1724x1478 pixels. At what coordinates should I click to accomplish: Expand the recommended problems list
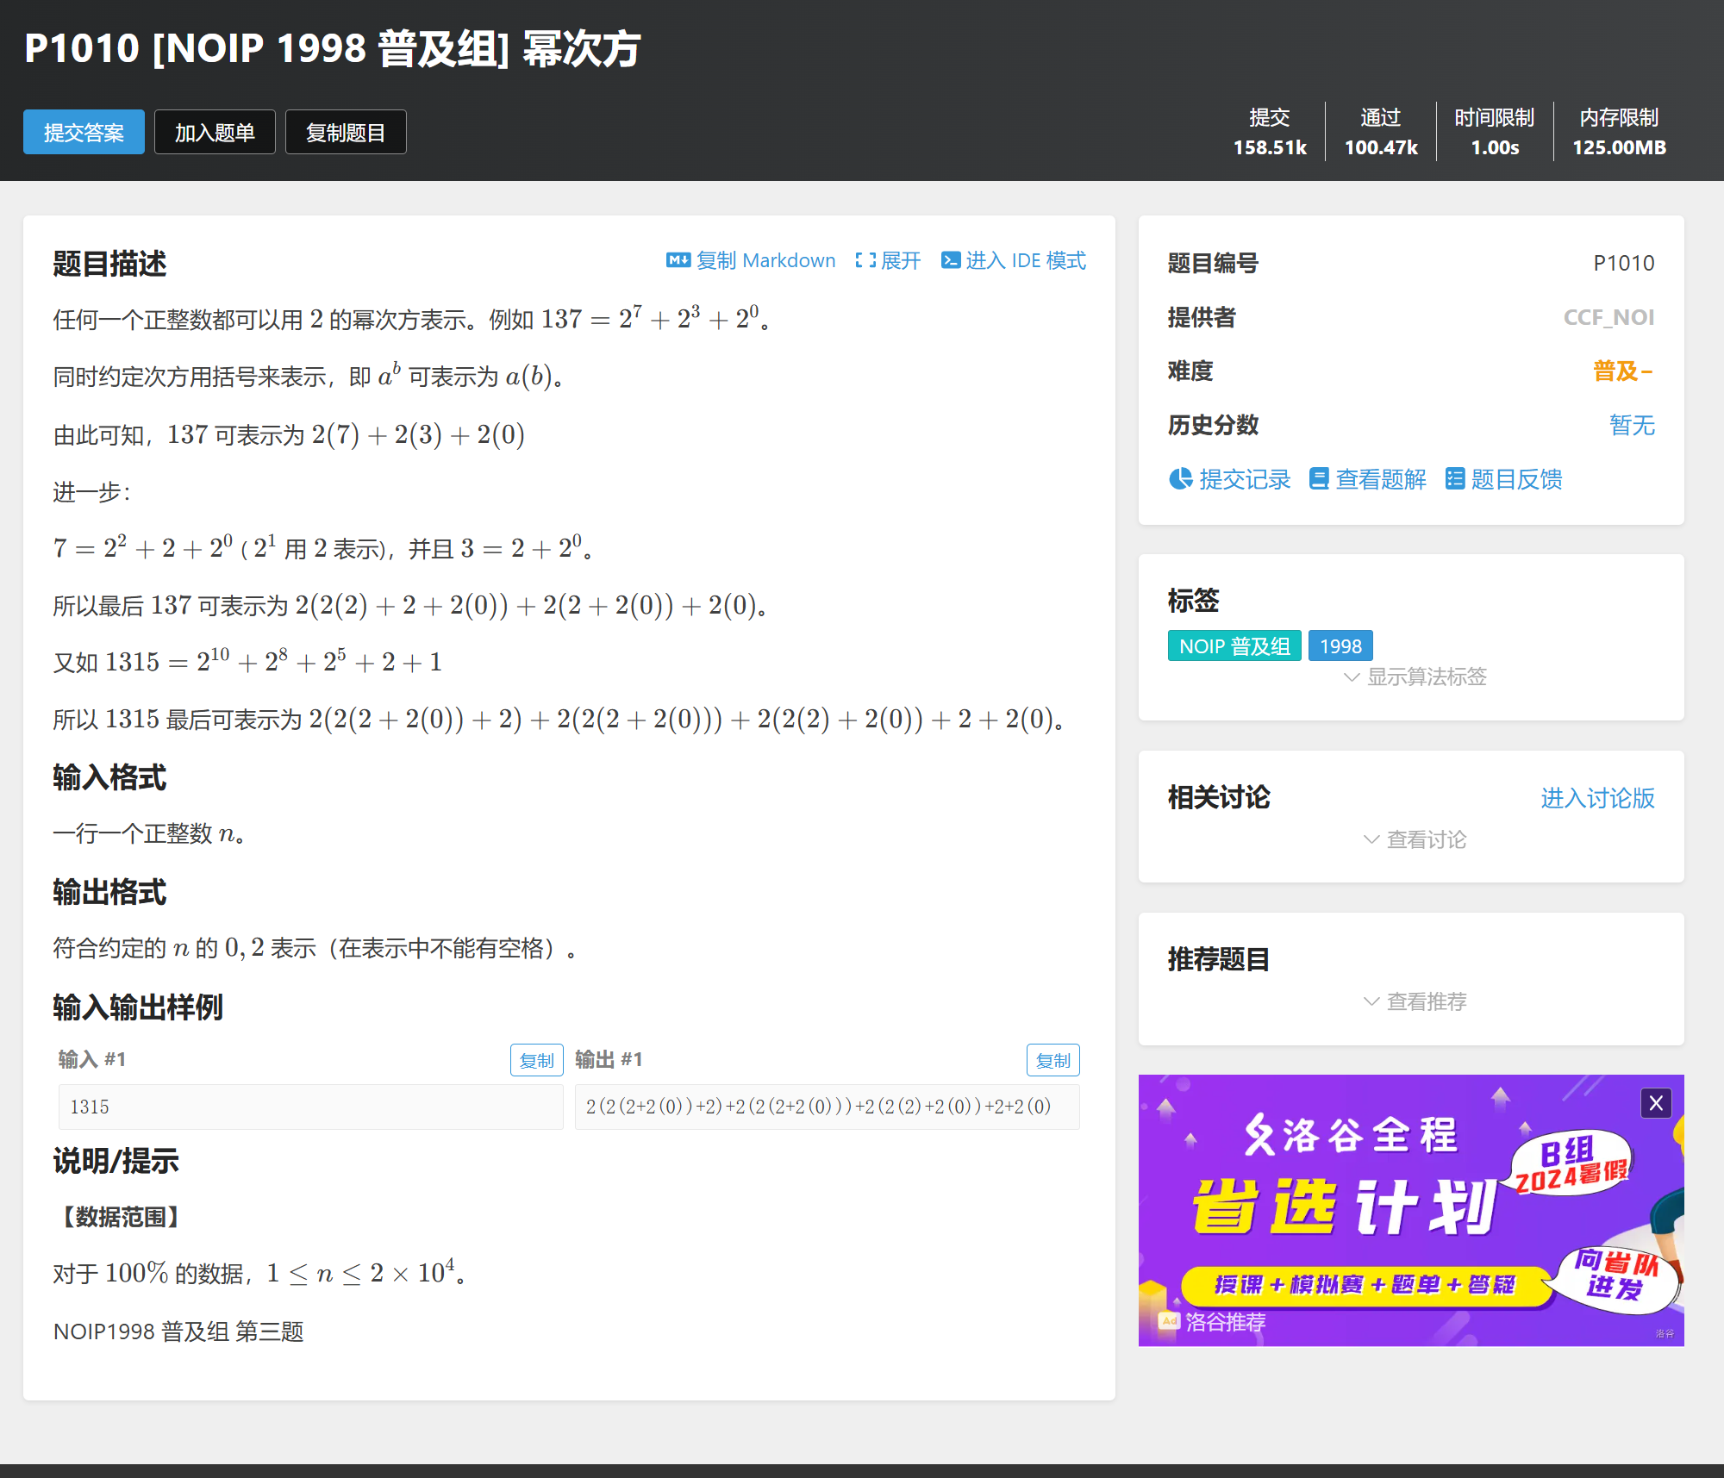[x=1415, y=1001]
